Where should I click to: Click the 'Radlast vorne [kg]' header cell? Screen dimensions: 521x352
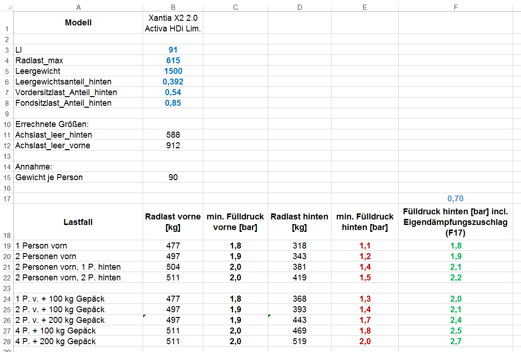[173, 222]
